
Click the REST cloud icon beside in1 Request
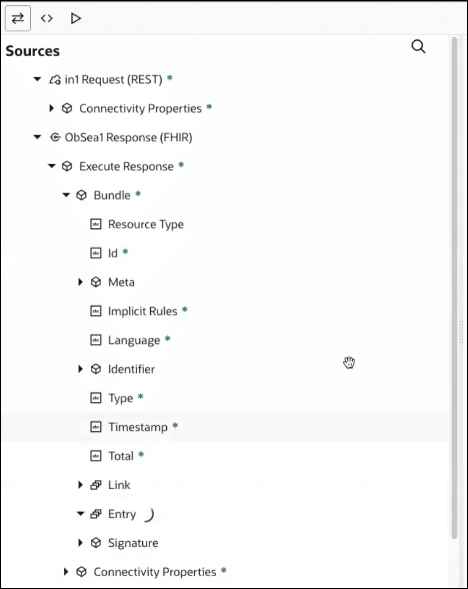[55, 79]
